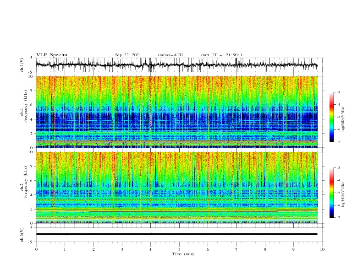Click the time axis tick label '10'

pyautogui.click(x=322, y=249)
